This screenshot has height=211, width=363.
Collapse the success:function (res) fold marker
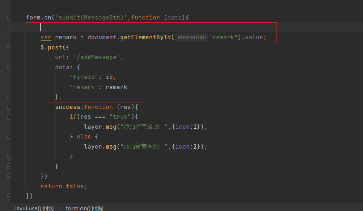pyautogui.click(x=9, y=107)
